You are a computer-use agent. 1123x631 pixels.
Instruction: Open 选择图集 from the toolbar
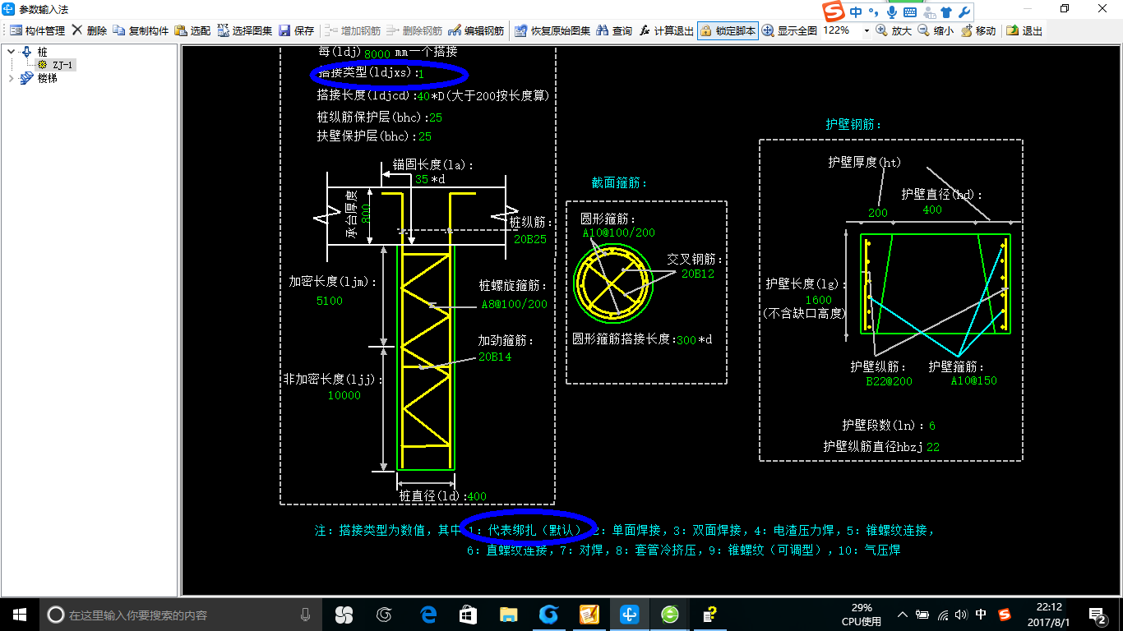point(245,30)
